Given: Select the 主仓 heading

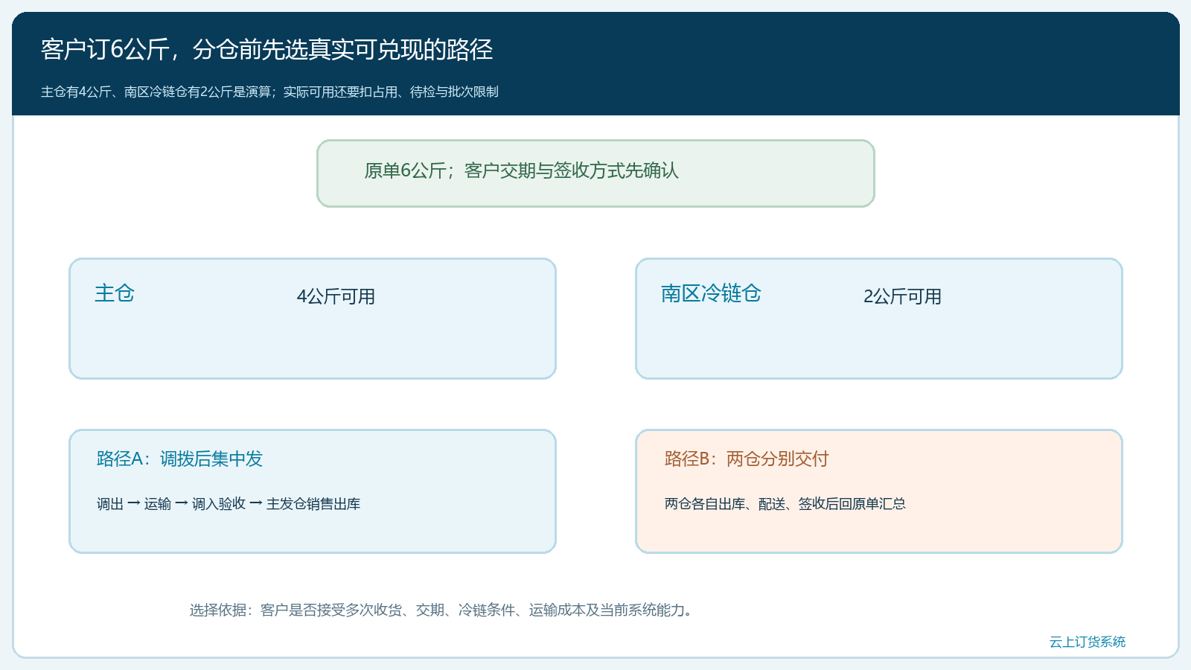Looking at the screenshot, I should point(115,293).
